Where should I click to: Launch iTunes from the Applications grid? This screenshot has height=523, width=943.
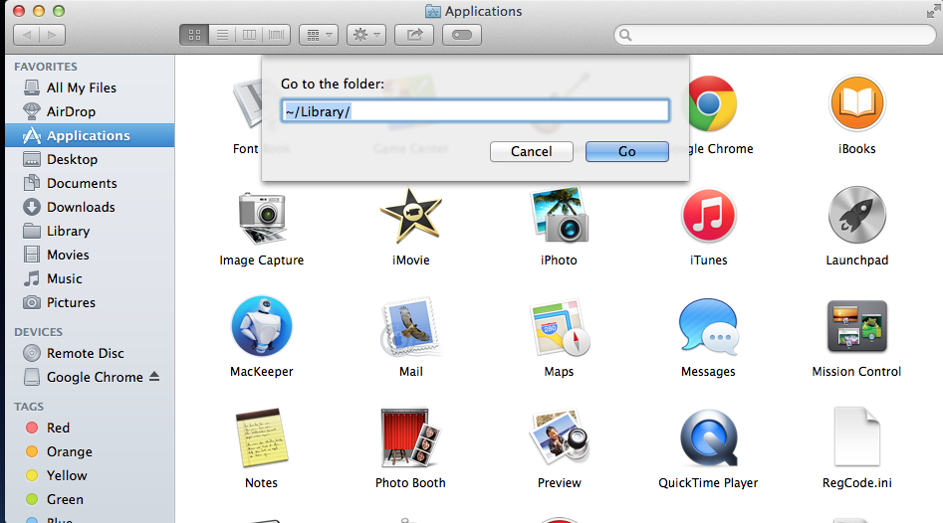tap(708, 217)
